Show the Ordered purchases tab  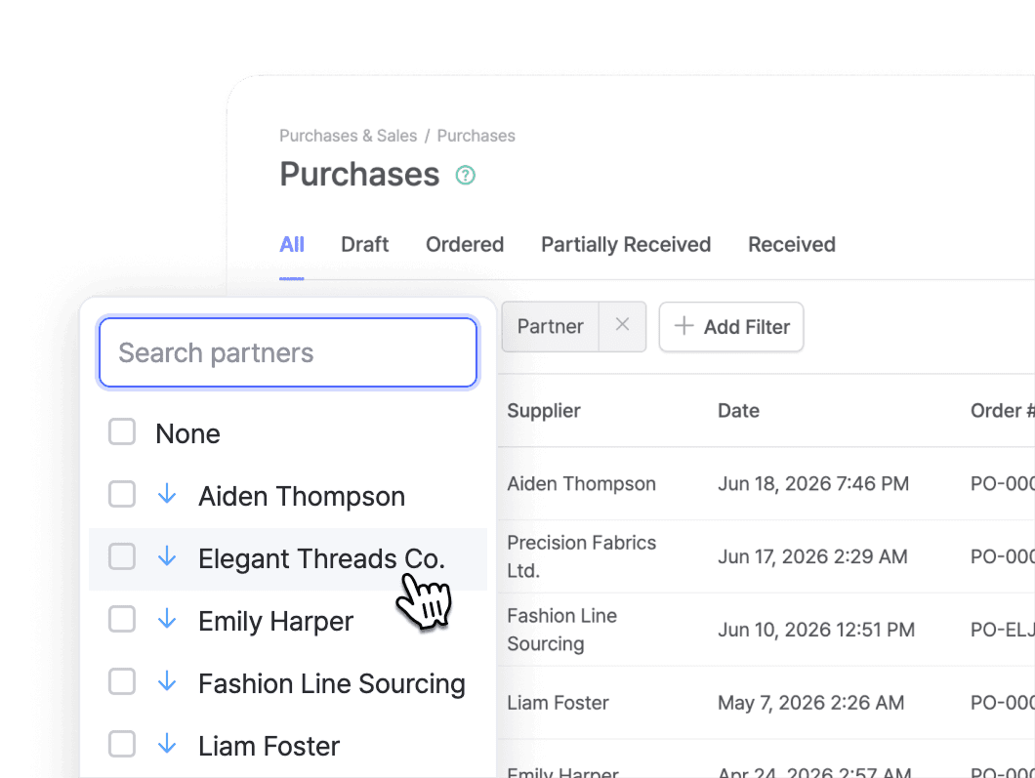click(x=465, y=245)
